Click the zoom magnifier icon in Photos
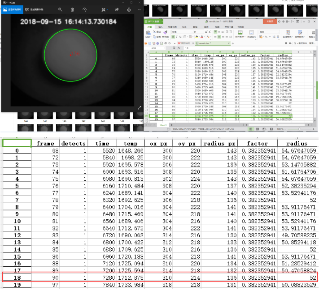The image size is (319, 290). 60,9
